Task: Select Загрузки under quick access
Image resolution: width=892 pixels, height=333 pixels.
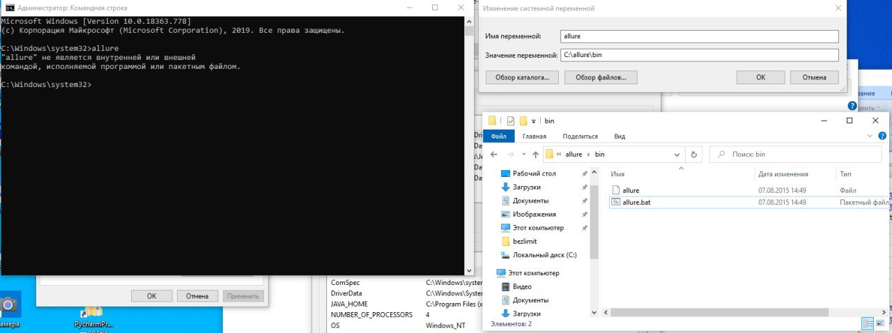Action: click(x=526, y=187)
